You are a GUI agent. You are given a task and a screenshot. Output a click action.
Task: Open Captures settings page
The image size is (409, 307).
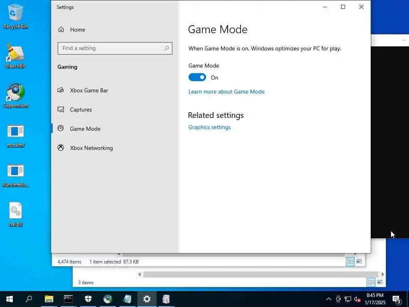75,110
